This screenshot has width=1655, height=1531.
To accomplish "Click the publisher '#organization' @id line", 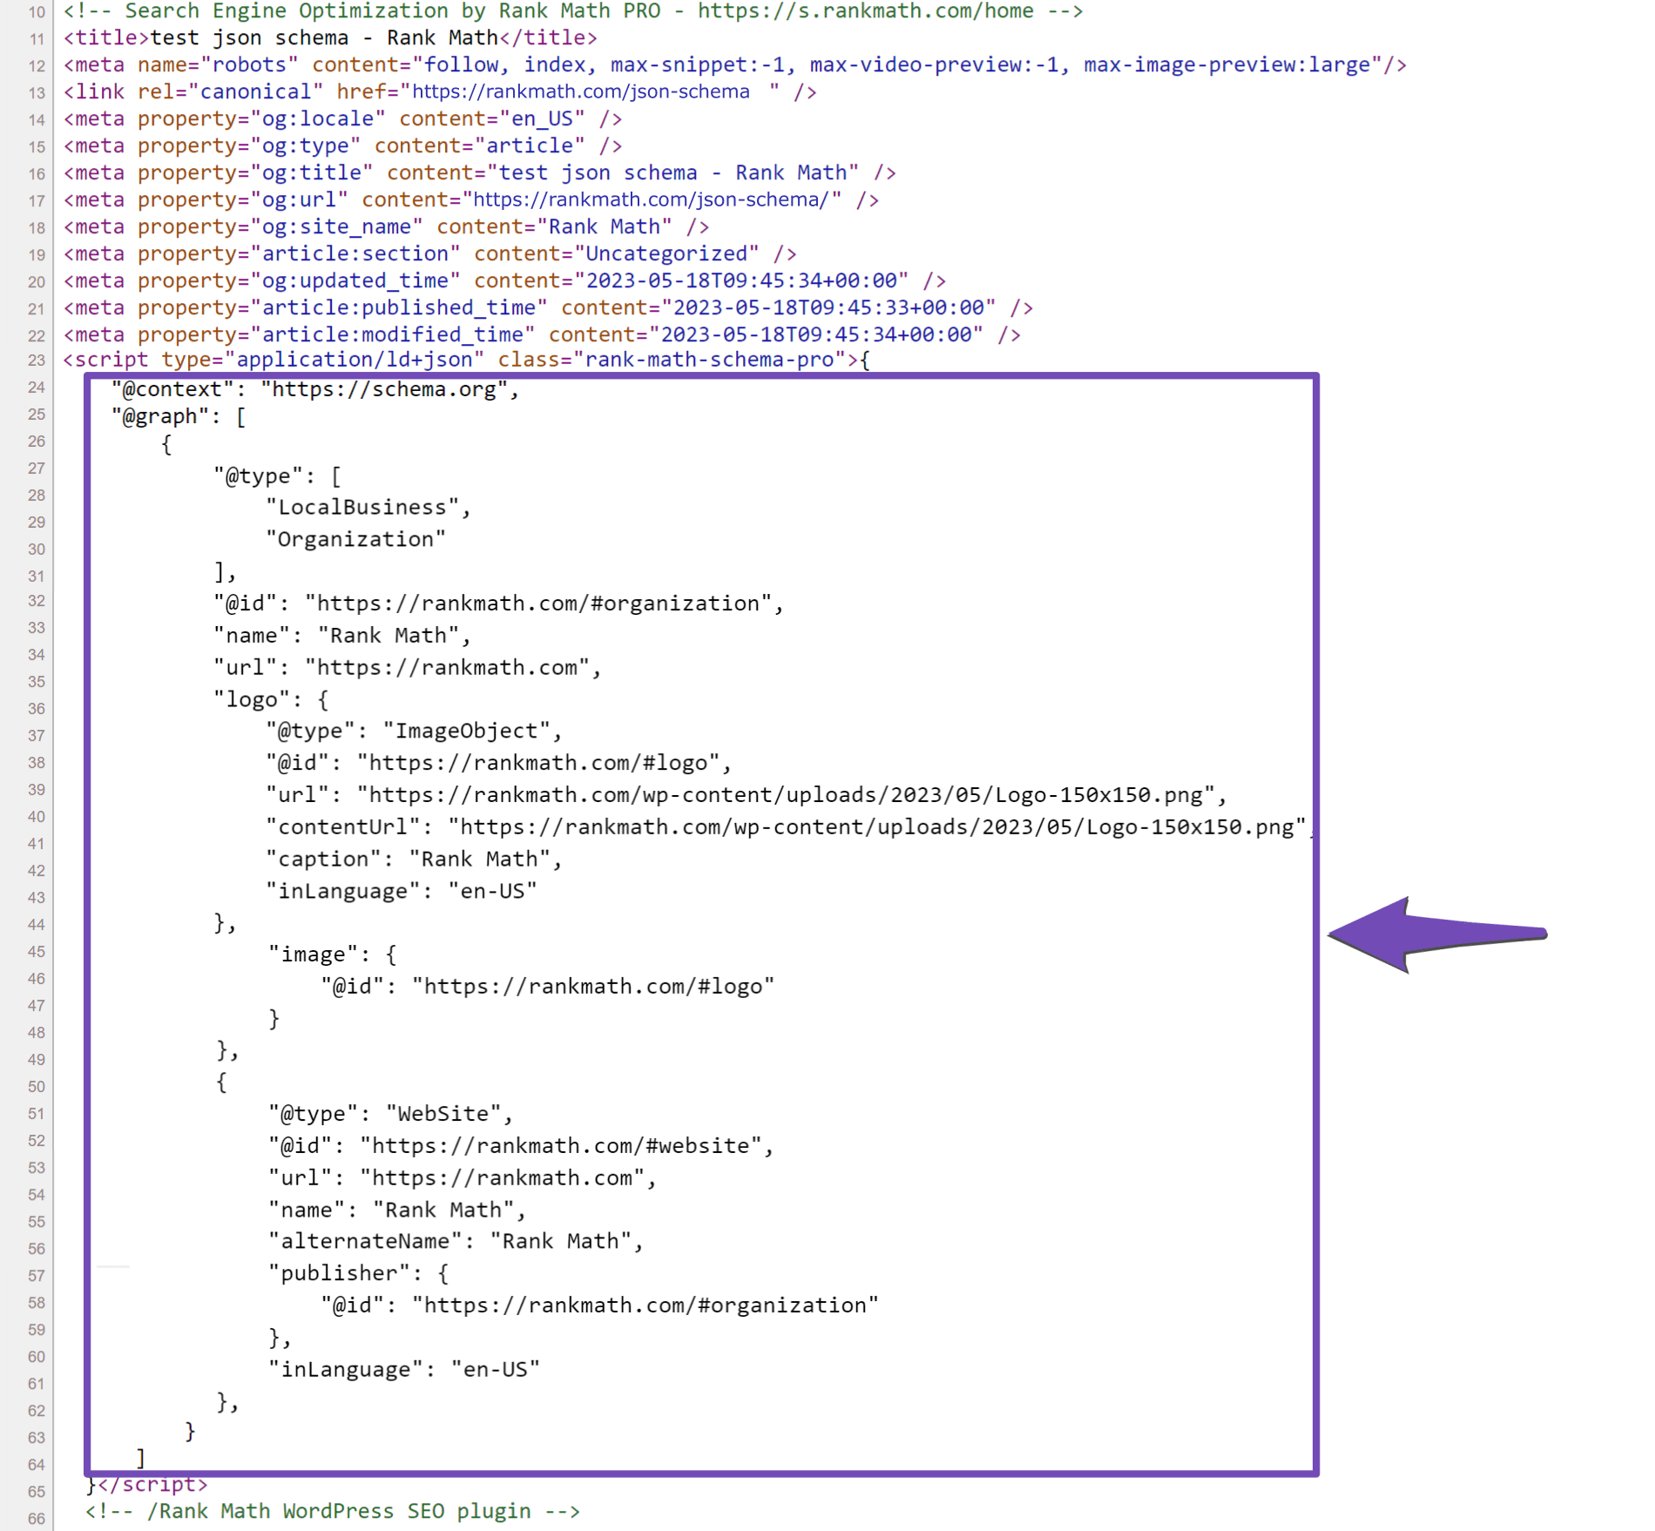I will (600, 1305).
